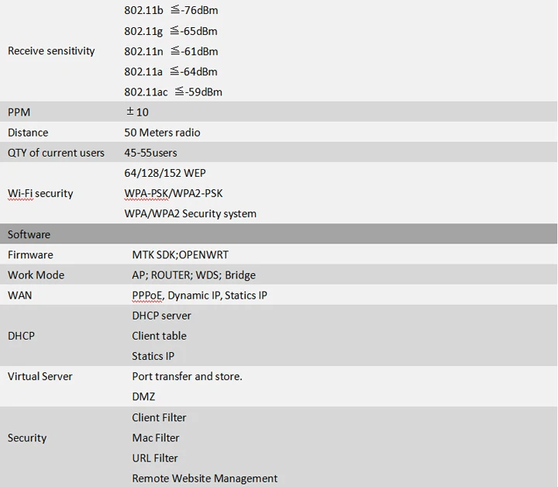Click the Wi-Fi security label
Image resolution: width=558 pixels, height=487 pixels.
coord(40,193)
